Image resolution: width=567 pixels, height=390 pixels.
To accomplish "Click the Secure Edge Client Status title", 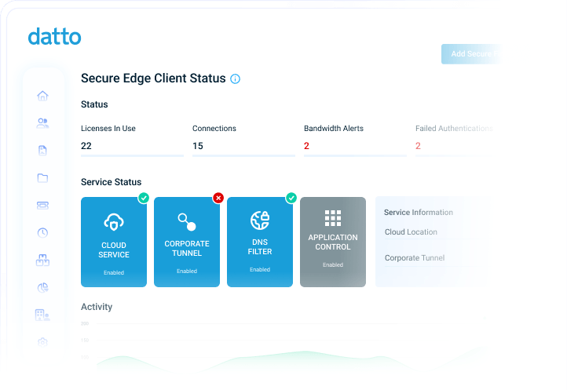I will coord(153,78).
